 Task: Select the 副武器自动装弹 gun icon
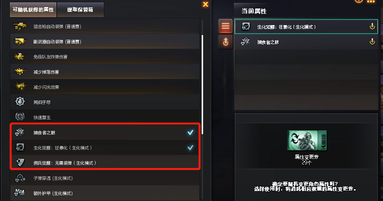point(20,41)
